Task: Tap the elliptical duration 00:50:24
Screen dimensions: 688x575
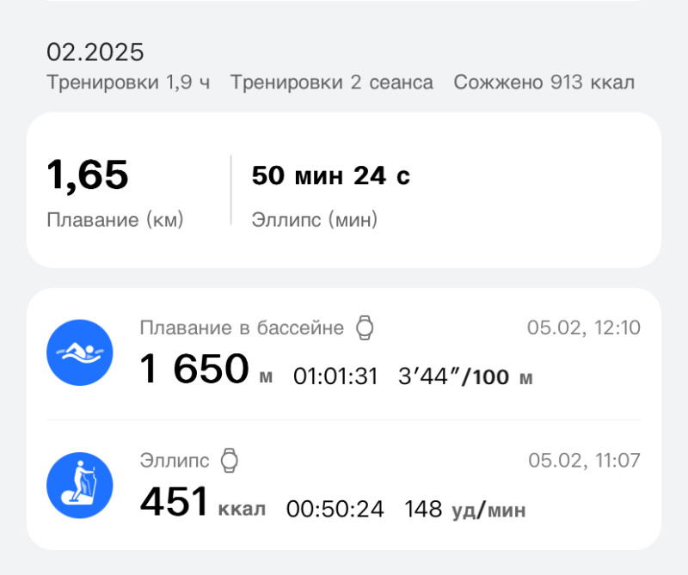Action: click(x=335, y=509)
